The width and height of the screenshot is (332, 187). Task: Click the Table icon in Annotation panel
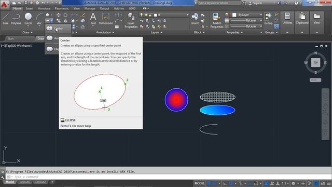[117, 26]
